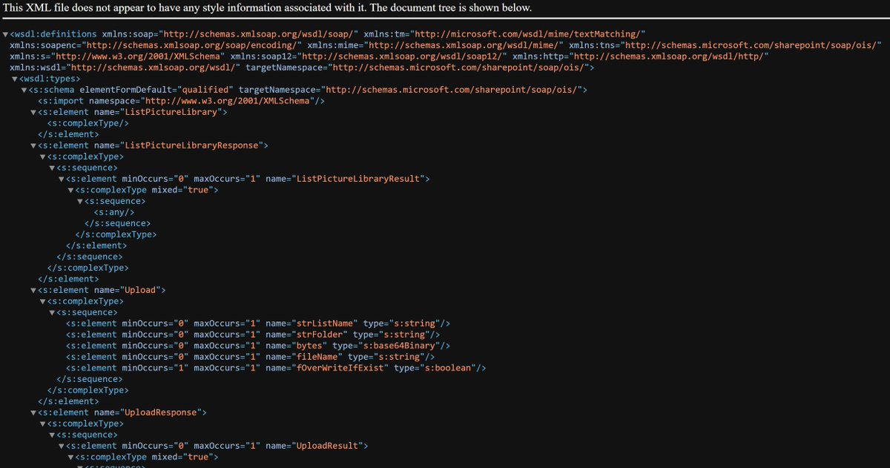Click the s:boolean type value
890x468 pixels.
point(446,368)
